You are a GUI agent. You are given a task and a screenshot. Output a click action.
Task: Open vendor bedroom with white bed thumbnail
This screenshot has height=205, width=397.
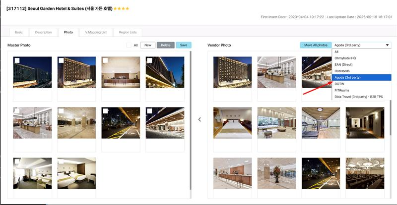click(232, 123)
